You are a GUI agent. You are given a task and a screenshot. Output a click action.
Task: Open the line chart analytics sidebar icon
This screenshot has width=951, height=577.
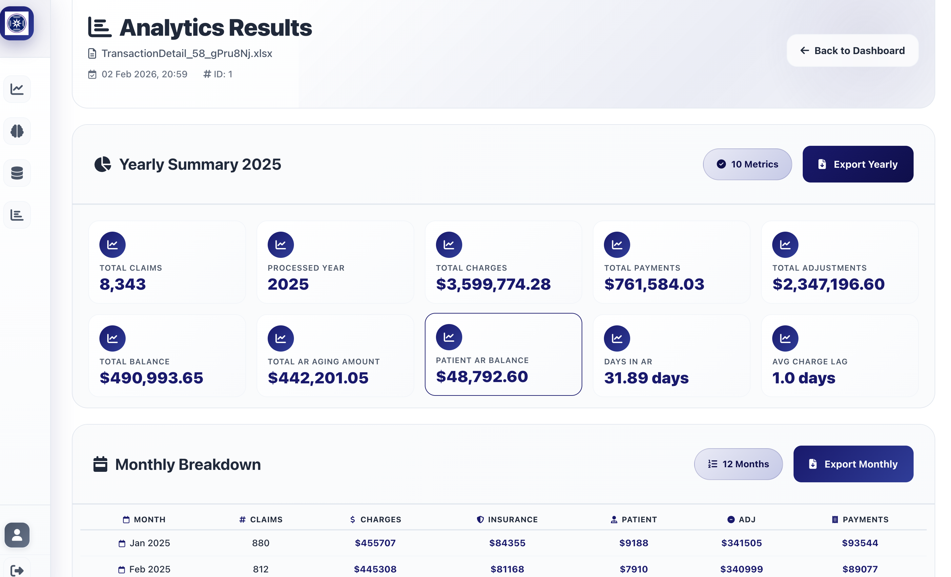pos(17,89)
